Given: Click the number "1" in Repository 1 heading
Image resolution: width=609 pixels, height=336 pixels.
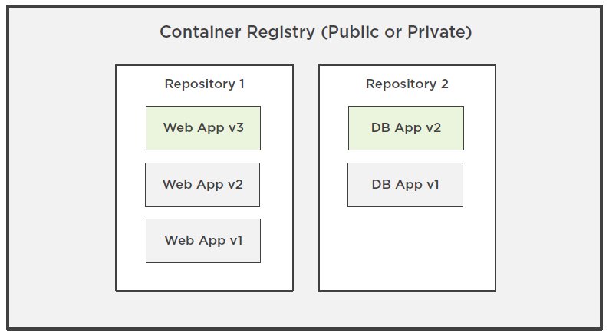Looking at the screenshot, I should [x=241, y=84].
